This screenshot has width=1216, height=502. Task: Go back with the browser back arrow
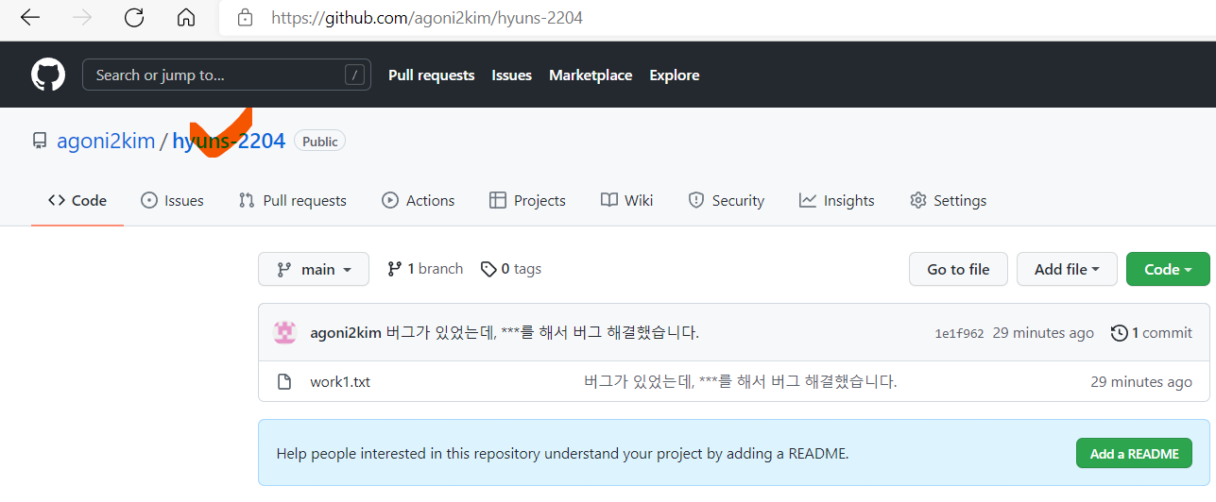point(30,17)
